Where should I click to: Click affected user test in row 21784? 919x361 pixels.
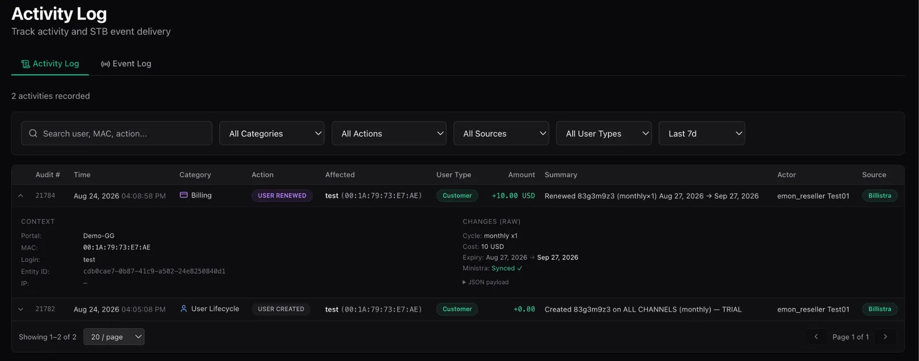click(331, 196)
